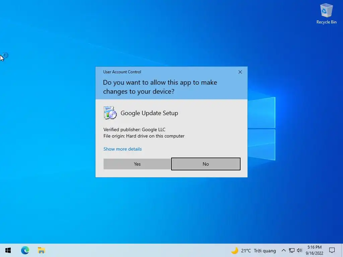The image size is (343, 257).
Task: Click No to deny the app
Action: 206,164
